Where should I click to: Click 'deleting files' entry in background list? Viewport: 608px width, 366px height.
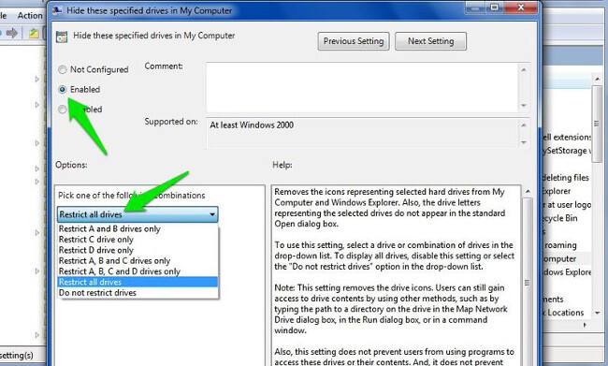[566, 178]
